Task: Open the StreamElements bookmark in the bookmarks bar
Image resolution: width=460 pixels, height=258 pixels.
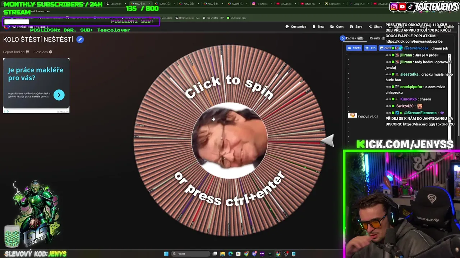Action: [x=187, y=18]
